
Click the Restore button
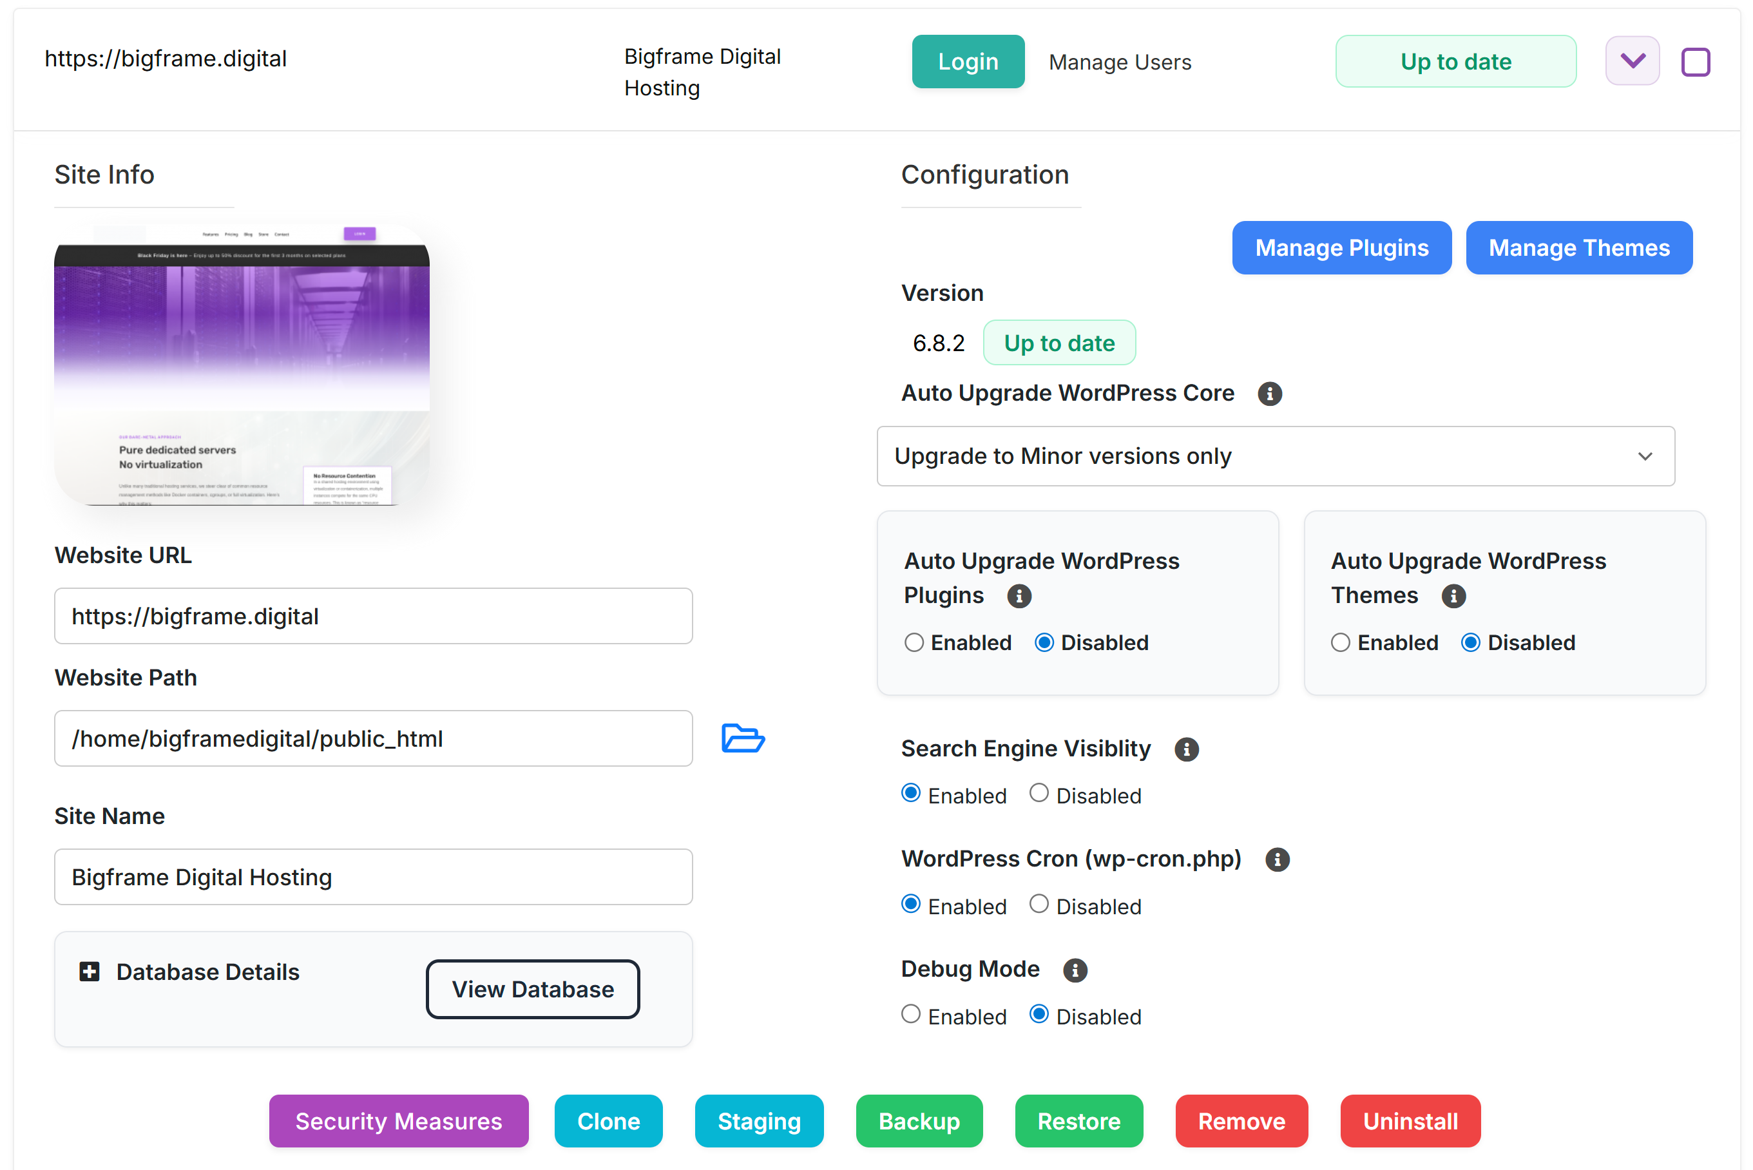(x=1078, y=1121)
